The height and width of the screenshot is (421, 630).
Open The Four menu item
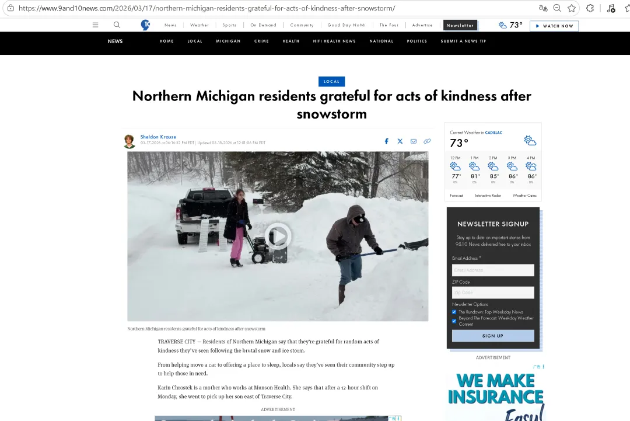click(389, 25)
